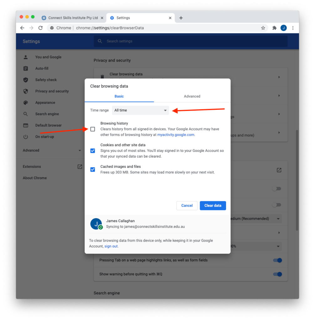Click the open-in-new icon in background settings
315x320 pixels.
pos(279,170)
